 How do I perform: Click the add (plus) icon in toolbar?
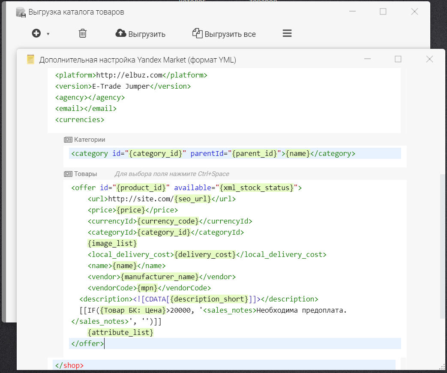coord(36,33)
